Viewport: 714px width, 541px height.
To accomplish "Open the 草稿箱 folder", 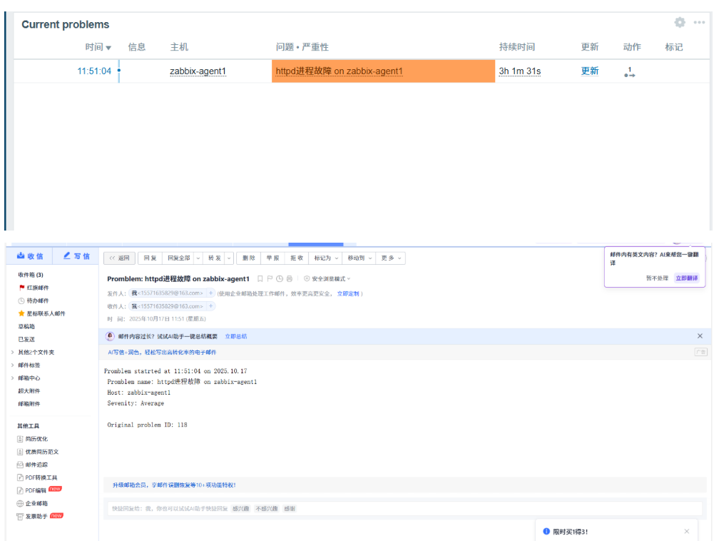I will click(x=26, y=326).
